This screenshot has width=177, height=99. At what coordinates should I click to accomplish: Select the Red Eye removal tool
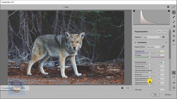tap(174, 36)
